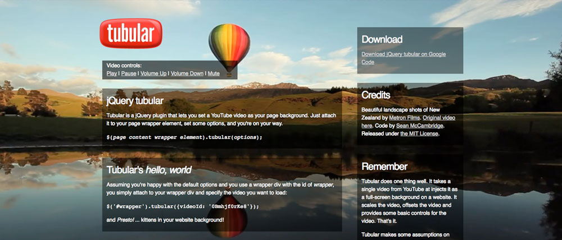Visit the Metron Films link
Viewport: 562px width, 240px height.
point(404,117)
